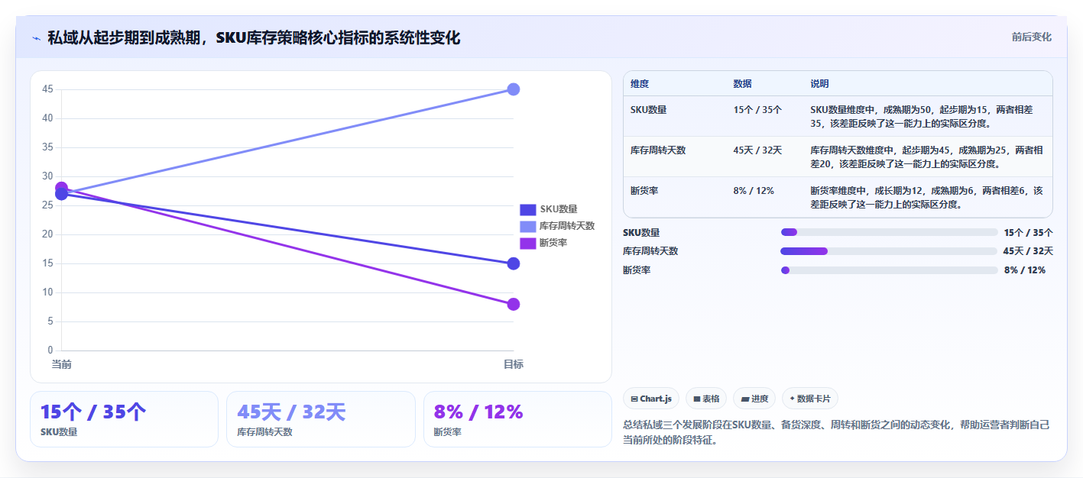1083x478 pixels.
Task: Click table value 15个 / 35个
Action: [x=757, y=110]
